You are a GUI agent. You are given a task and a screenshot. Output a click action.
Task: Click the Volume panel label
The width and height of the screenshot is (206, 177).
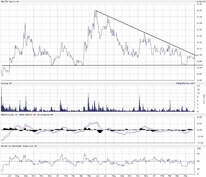click(5, 84)
